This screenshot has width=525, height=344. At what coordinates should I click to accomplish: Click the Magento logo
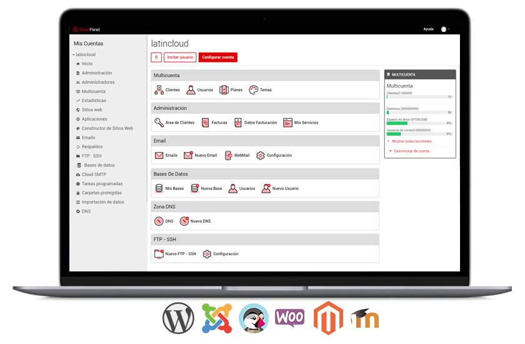coord(328,318)
